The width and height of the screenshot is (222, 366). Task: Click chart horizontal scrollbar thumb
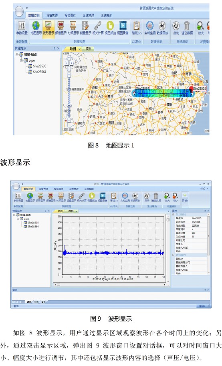point(59,285)
